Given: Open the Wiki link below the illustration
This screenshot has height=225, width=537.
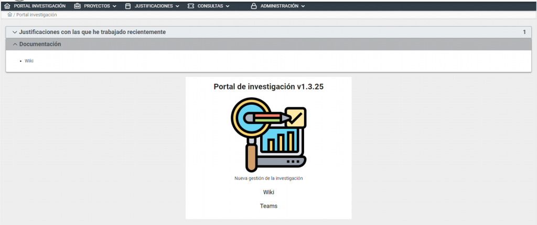Looking at the screenshot, I should click(x=268, y=192).
